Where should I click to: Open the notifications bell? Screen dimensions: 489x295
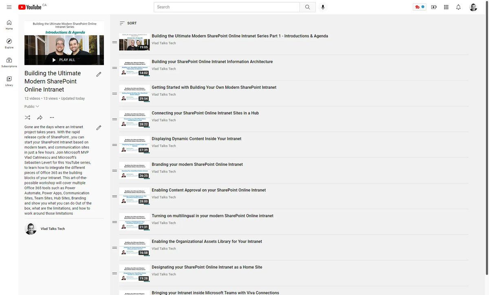click(458, 7)
